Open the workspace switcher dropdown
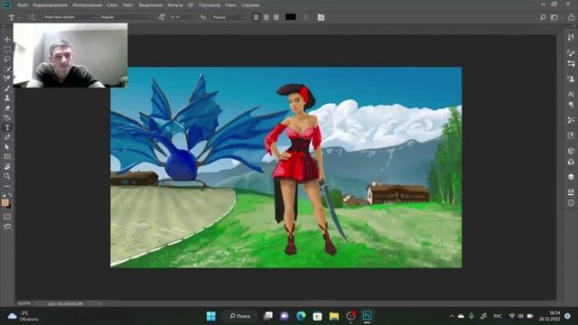 (555, 17)
